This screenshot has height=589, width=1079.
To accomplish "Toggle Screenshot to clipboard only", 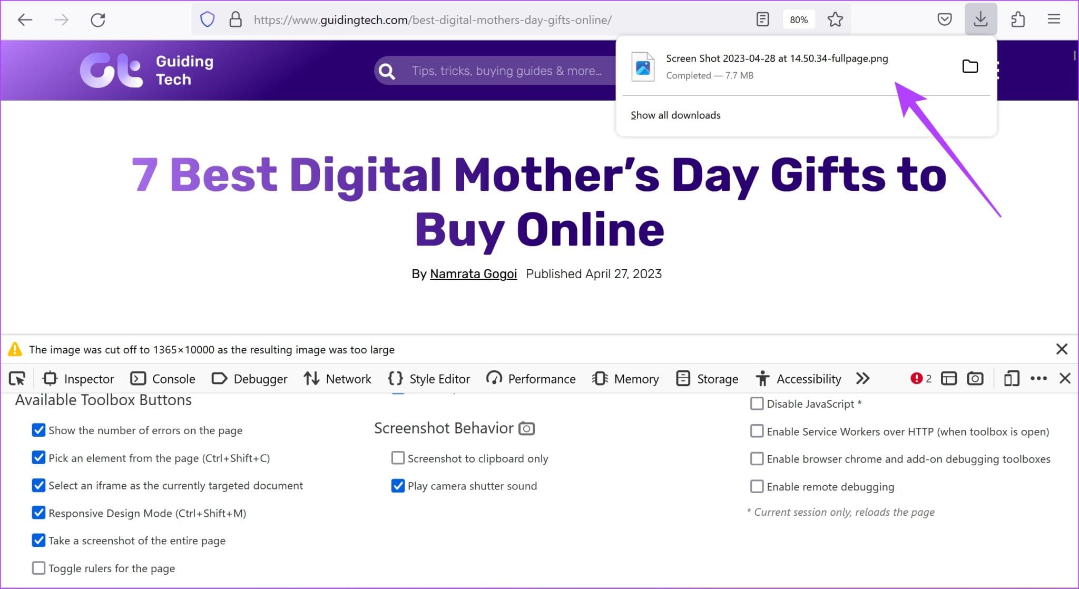I will [397, 458].
